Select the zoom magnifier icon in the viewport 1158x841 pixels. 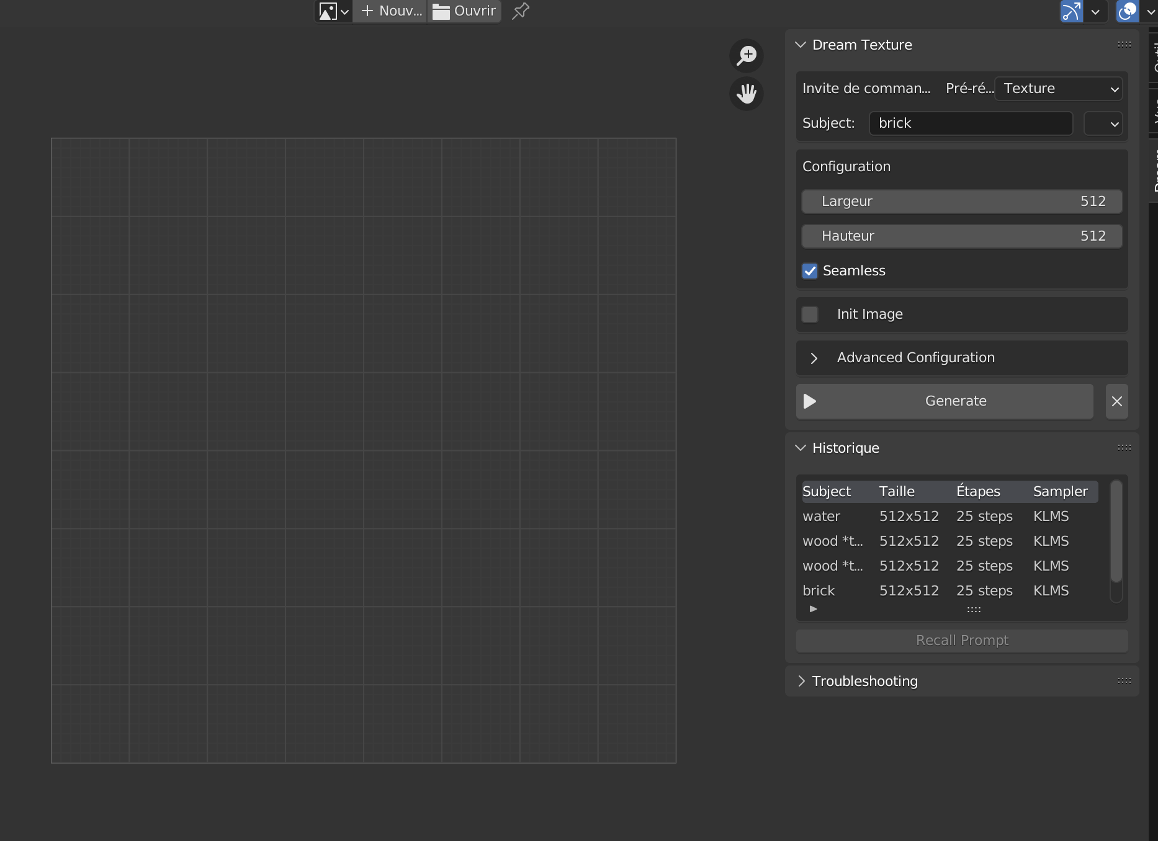tap(747, 55)
